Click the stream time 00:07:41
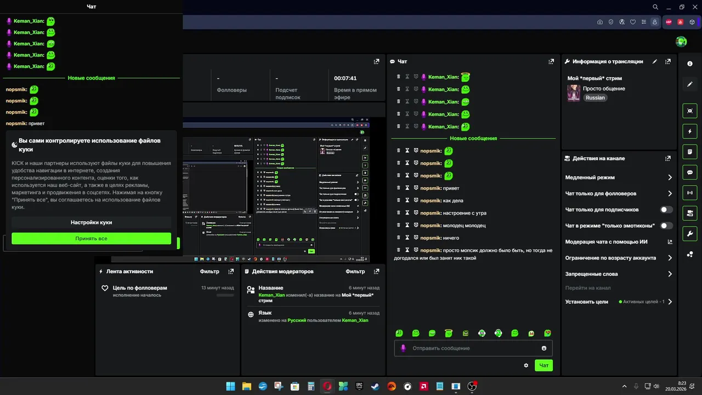This screenshot has height=395, width=702. pos(346,78)
